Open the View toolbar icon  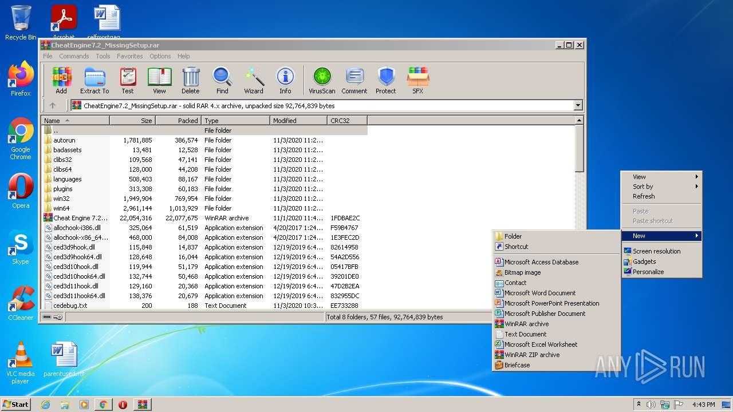[159, 80]
